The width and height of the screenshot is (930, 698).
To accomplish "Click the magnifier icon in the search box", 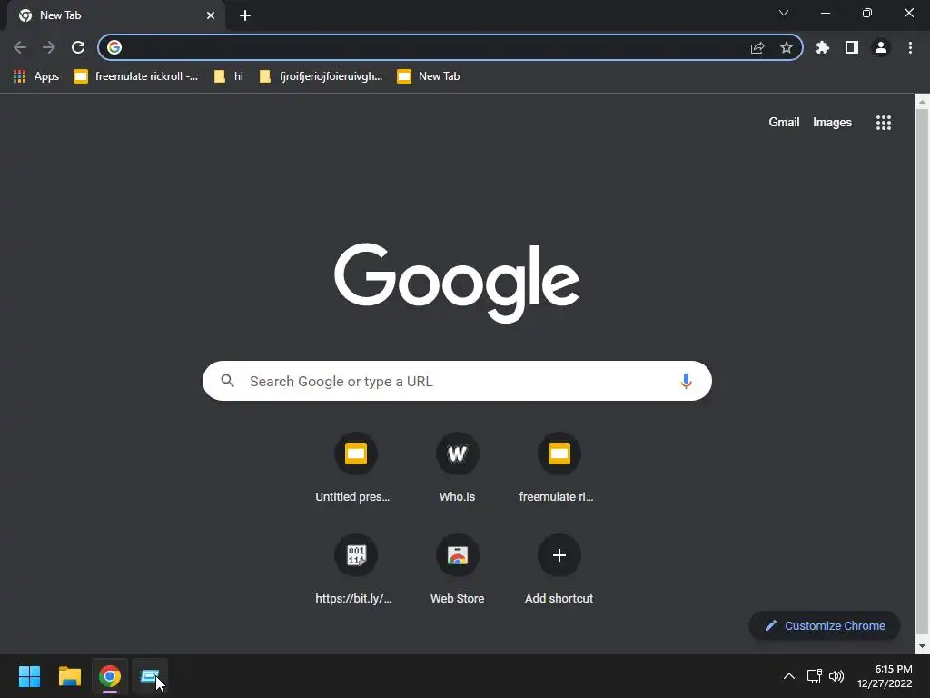I will point(228,381).
